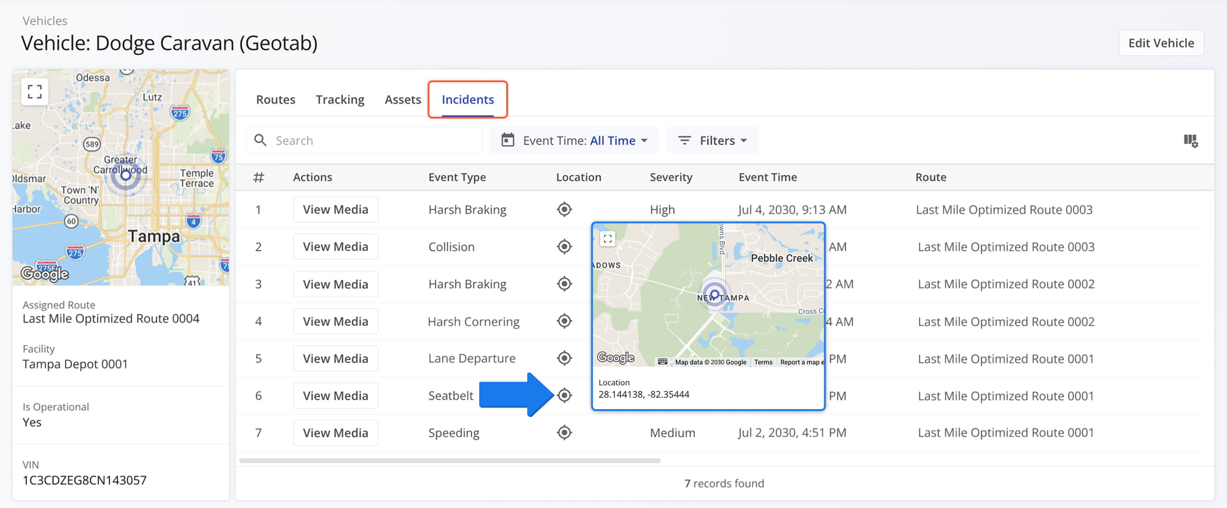Viewport: 1227px width, 508px height.
Task: View Media for Harsh Cornering incident
Action: click(x=336, y=321)
